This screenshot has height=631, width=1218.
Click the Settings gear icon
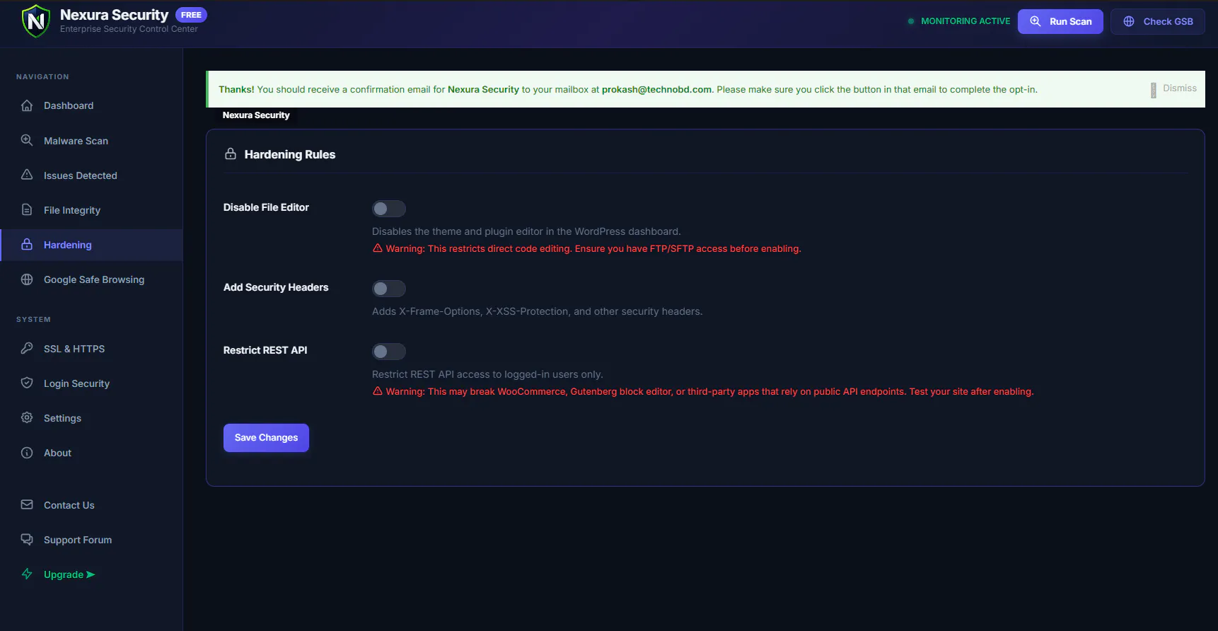click(27, 417)
